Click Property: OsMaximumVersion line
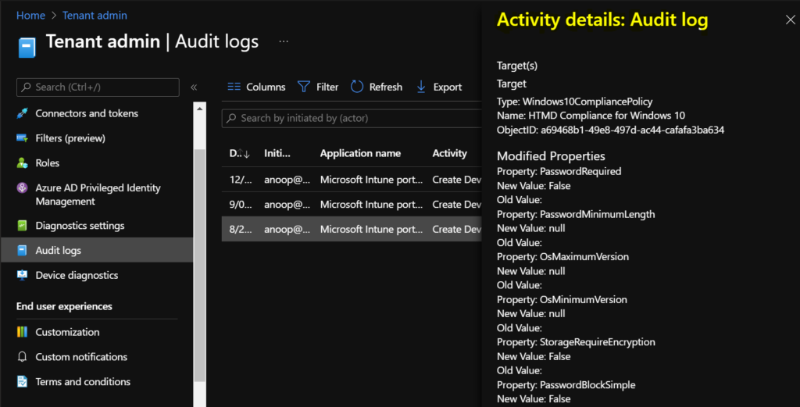This screenshot has width=800, height=407. pos(562,257)
